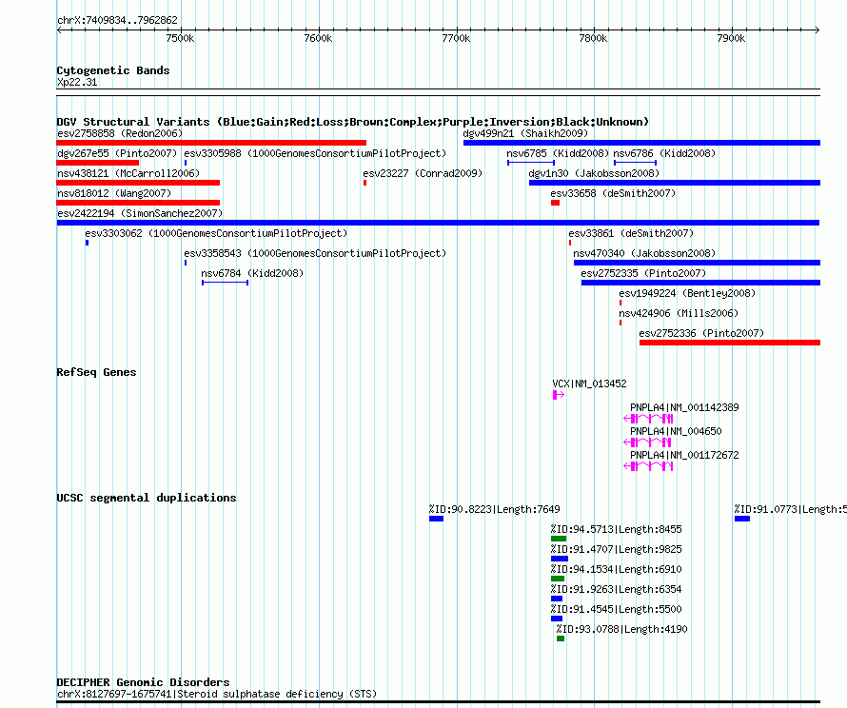Select the dgv1n30 (Jakobsson2008) blue bar

pos(675,183)
